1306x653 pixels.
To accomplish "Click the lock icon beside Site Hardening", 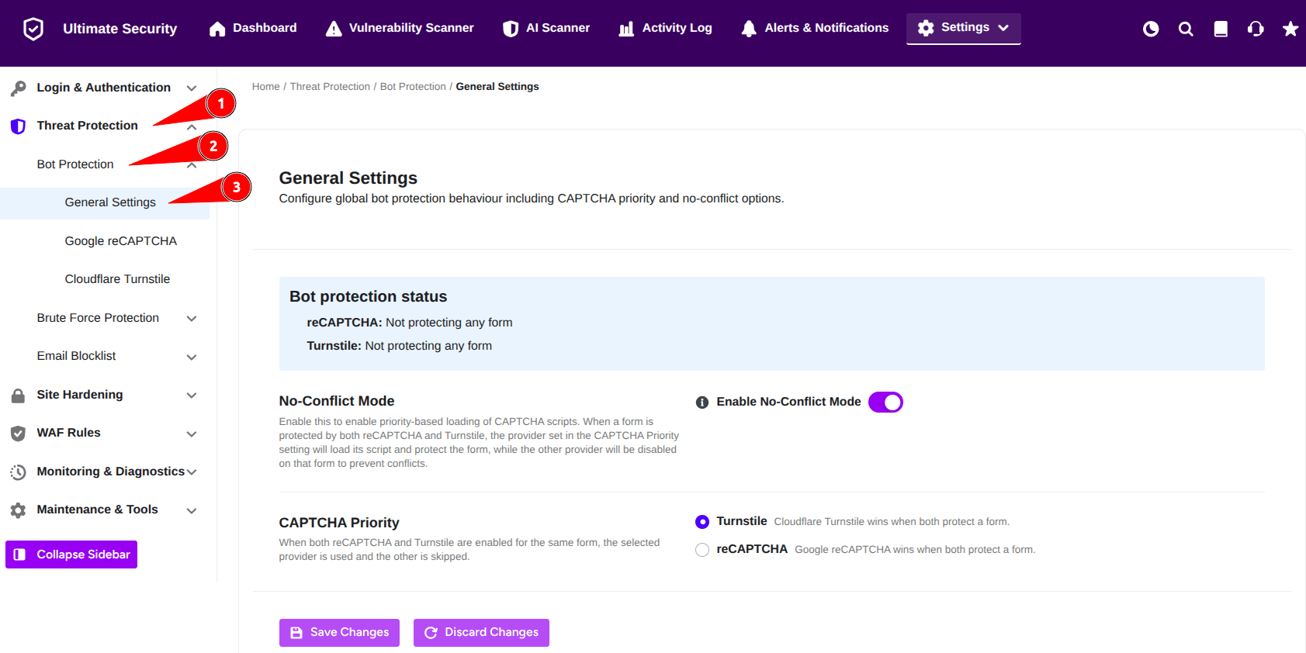I will coord(18,396).
